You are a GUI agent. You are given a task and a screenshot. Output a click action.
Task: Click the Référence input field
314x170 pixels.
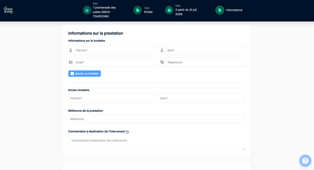(x=157, y=119)
